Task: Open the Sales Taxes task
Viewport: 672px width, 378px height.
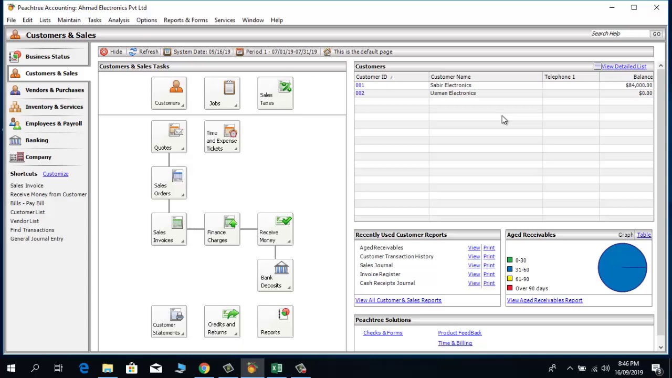Action: pos(275,93)
